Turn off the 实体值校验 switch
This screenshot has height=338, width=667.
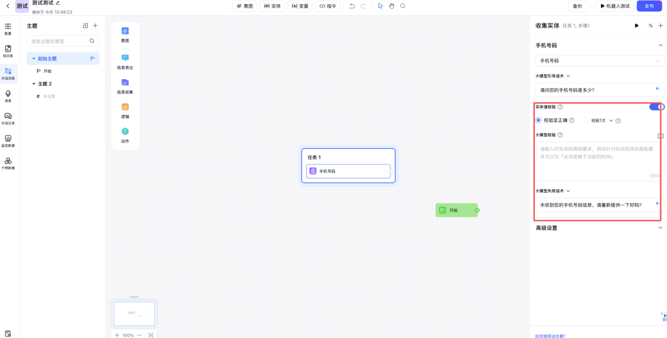coord(656,106)
